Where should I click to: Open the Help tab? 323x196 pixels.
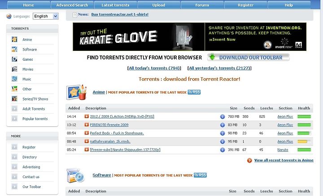[289, 5]
